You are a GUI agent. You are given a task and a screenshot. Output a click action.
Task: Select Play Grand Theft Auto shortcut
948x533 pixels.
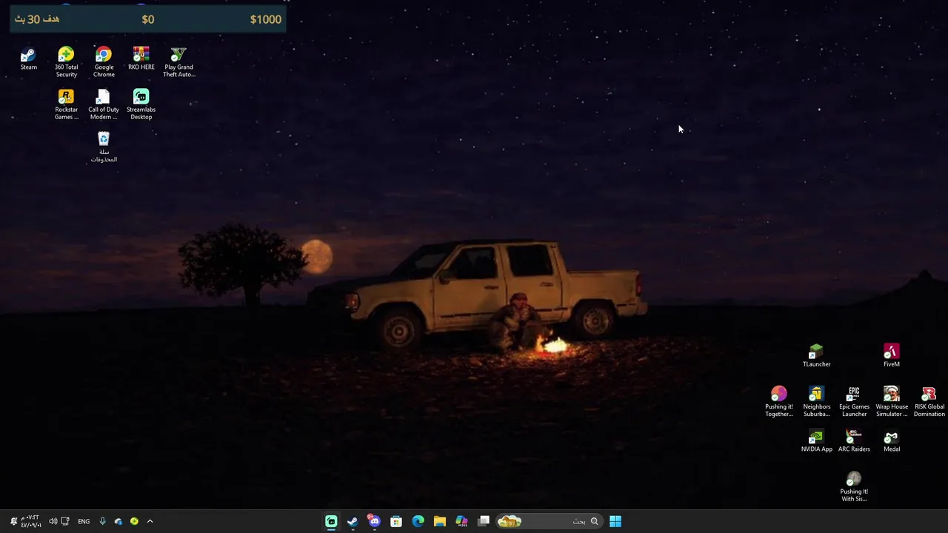[x=178, y=62]
